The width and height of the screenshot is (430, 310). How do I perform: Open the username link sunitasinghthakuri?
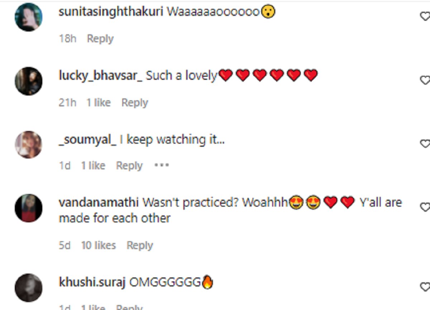111,12
